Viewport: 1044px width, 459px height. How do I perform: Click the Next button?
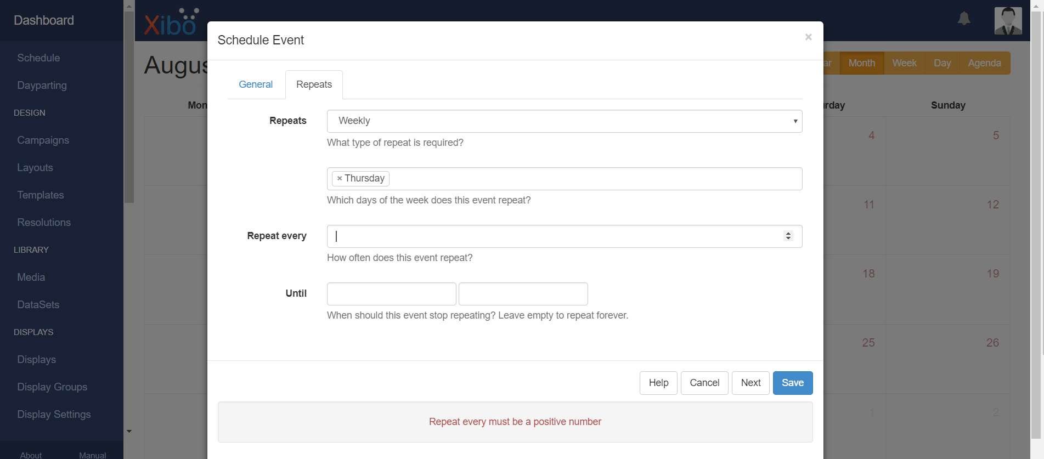(750, 383)
